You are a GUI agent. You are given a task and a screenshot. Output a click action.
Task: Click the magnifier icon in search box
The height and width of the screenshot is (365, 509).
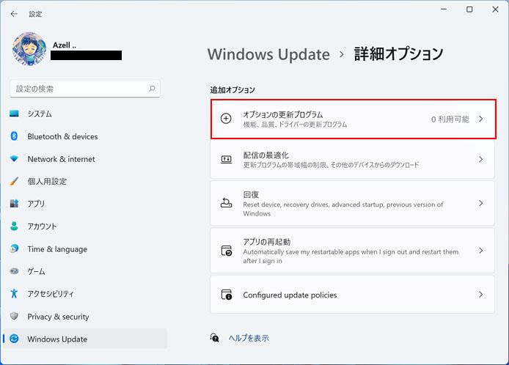(x=152, y=88)
